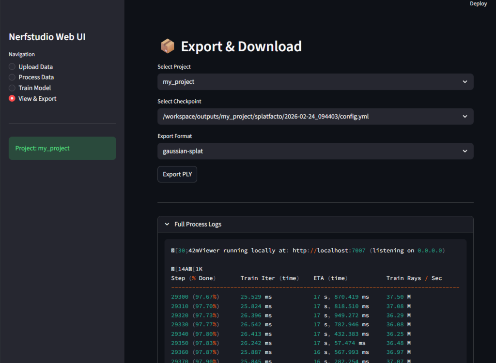The image size is (496, 363).
Task: Open the gaussian-splat export format dropdown
Action: point(310,151)
